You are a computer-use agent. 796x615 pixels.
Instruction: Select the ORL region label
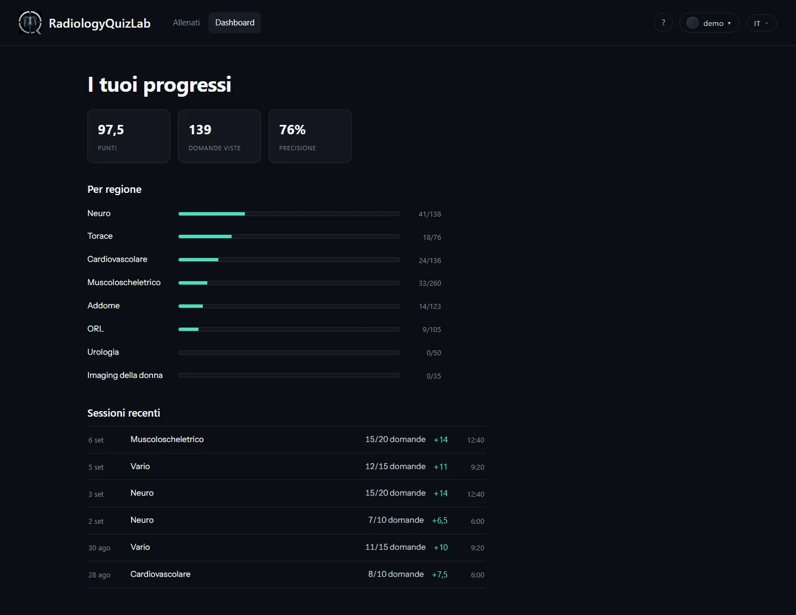tap(96, 329)
